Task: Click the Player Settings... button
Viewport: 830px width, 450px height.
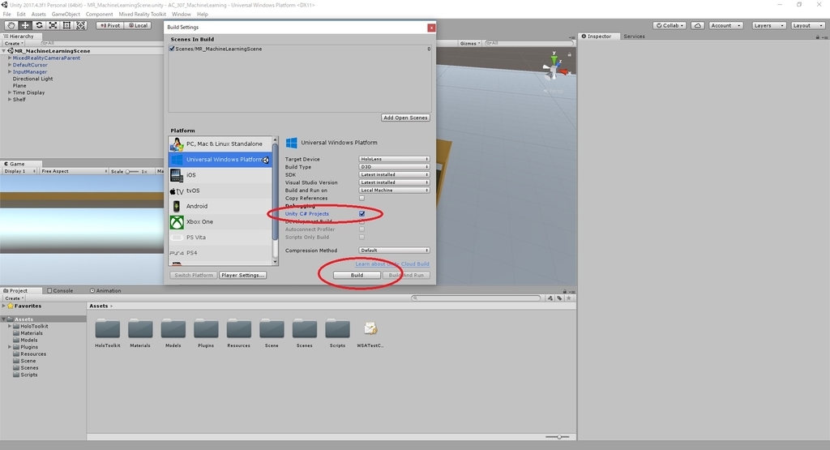Action: 242,276
